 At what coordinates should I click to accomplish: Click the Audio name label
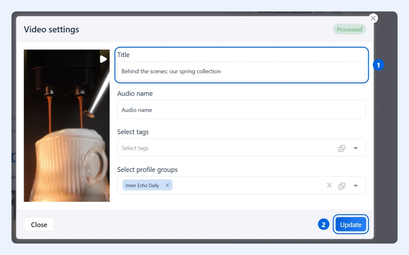(135, 94)
